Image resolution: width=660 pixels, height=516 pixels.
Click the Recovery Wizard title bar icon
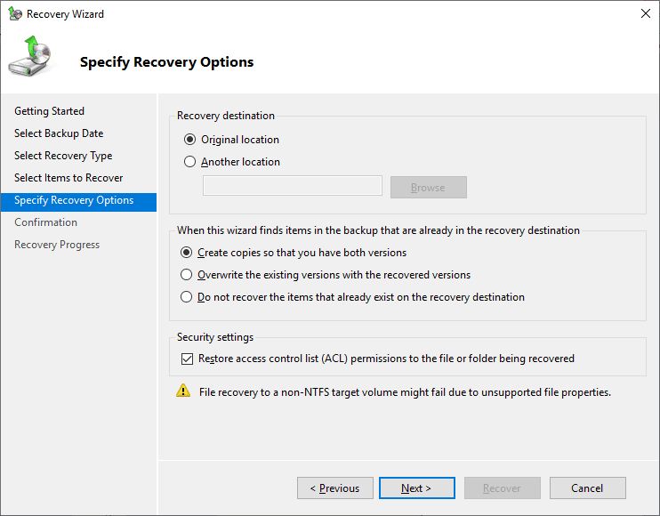(x=15, y=14)
